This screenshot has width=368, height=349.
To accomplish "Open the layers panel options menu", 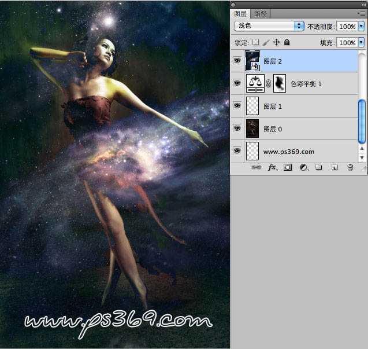I will pos(362,14).
